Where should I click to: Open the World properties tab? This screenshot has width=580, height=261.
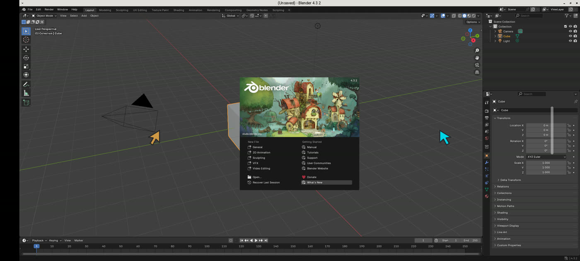click(x=487, y=138)
